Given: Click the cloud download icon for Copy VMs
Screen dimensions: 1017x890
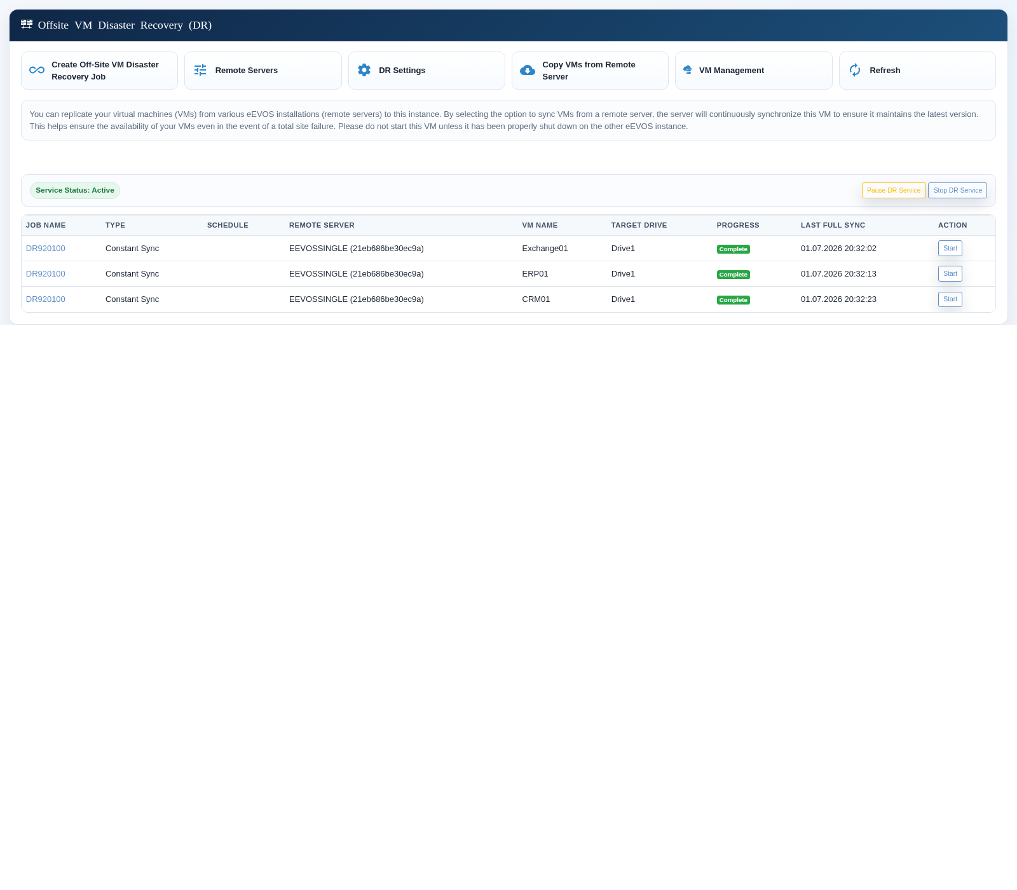Looking at the screenshot, I should 528,71.
